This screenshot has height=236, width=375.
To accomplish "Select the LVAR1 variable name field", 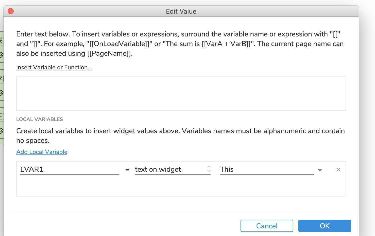I will coord(70,169).
